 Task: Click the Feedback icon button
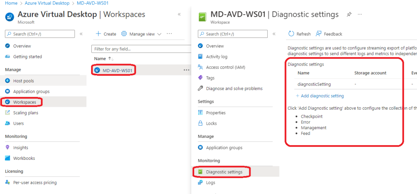coord(319,34)
